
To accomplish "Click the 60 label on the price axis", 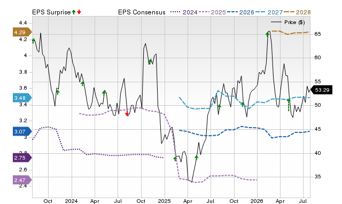I will click(x=317, y=58).
